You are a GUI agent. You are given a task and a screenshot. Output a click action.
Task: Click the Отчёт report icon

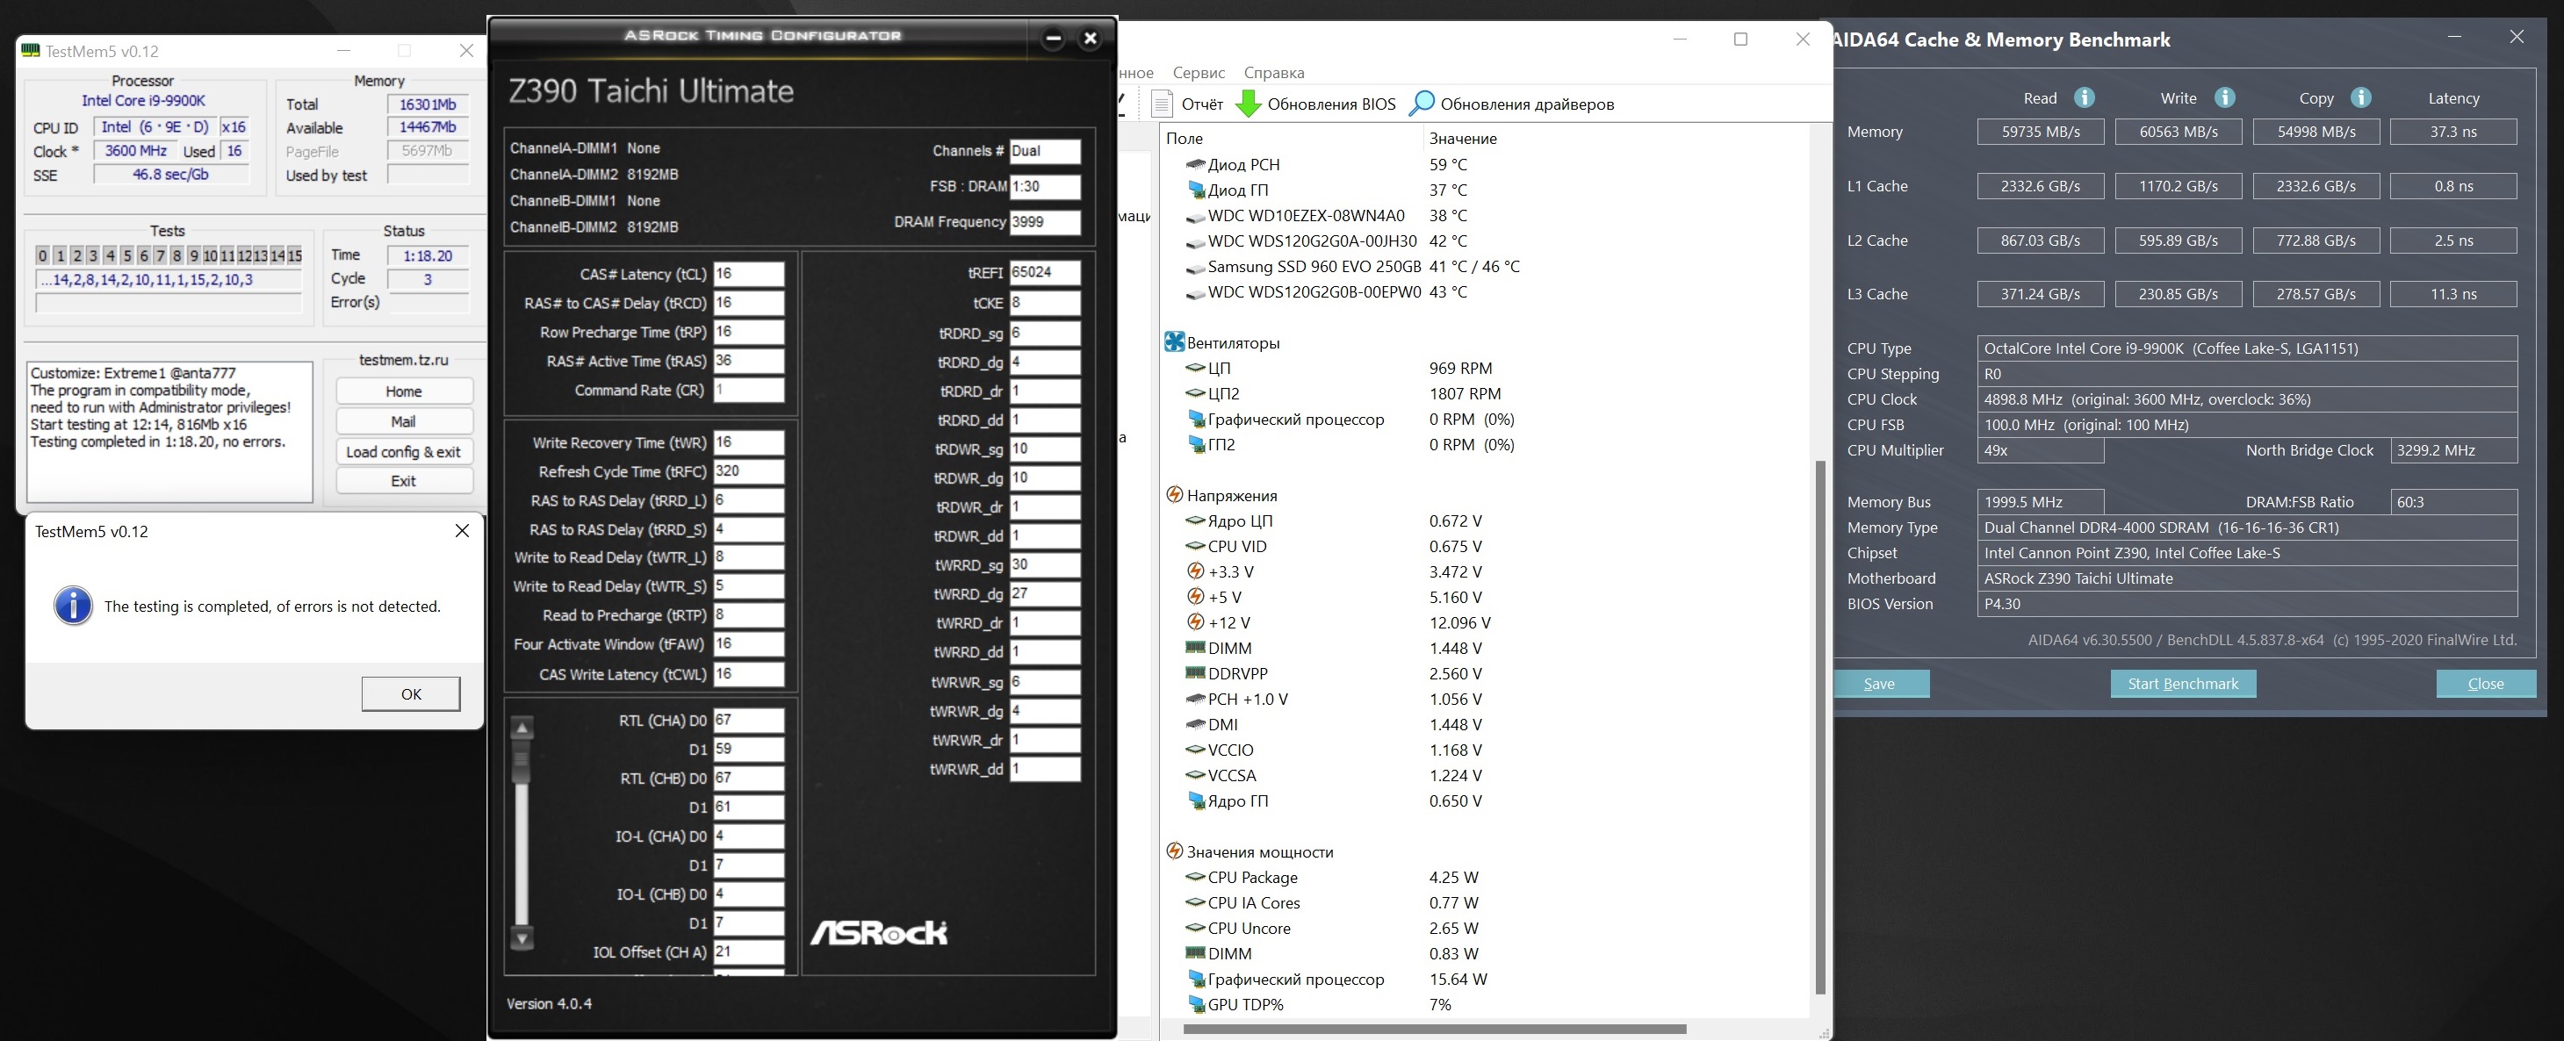tap(1162, 104)
